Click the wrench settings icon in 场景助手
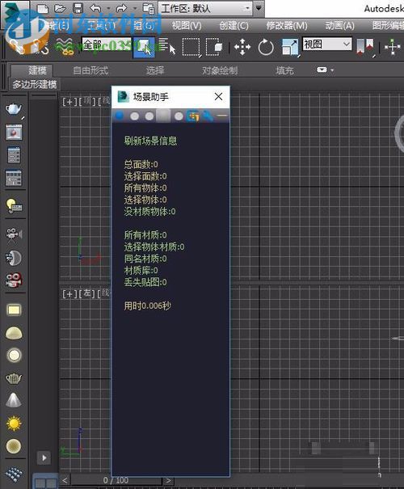 (208, 116)
